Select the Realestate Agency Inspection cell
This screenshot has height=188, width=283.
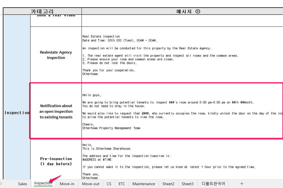(x=56, y=55)
